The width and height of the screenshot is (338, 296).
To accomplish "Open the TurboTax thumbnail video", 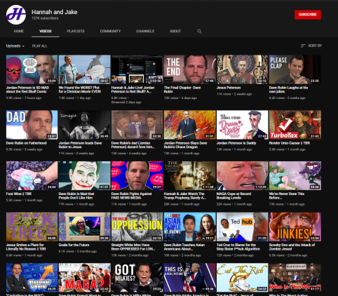I will coord(295,125).
